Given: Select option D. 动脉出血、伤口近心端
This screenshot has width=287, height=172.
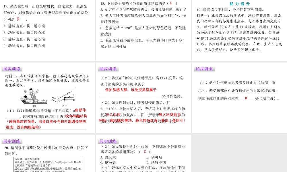Looking at the screenshot, I should click(24, 46).
